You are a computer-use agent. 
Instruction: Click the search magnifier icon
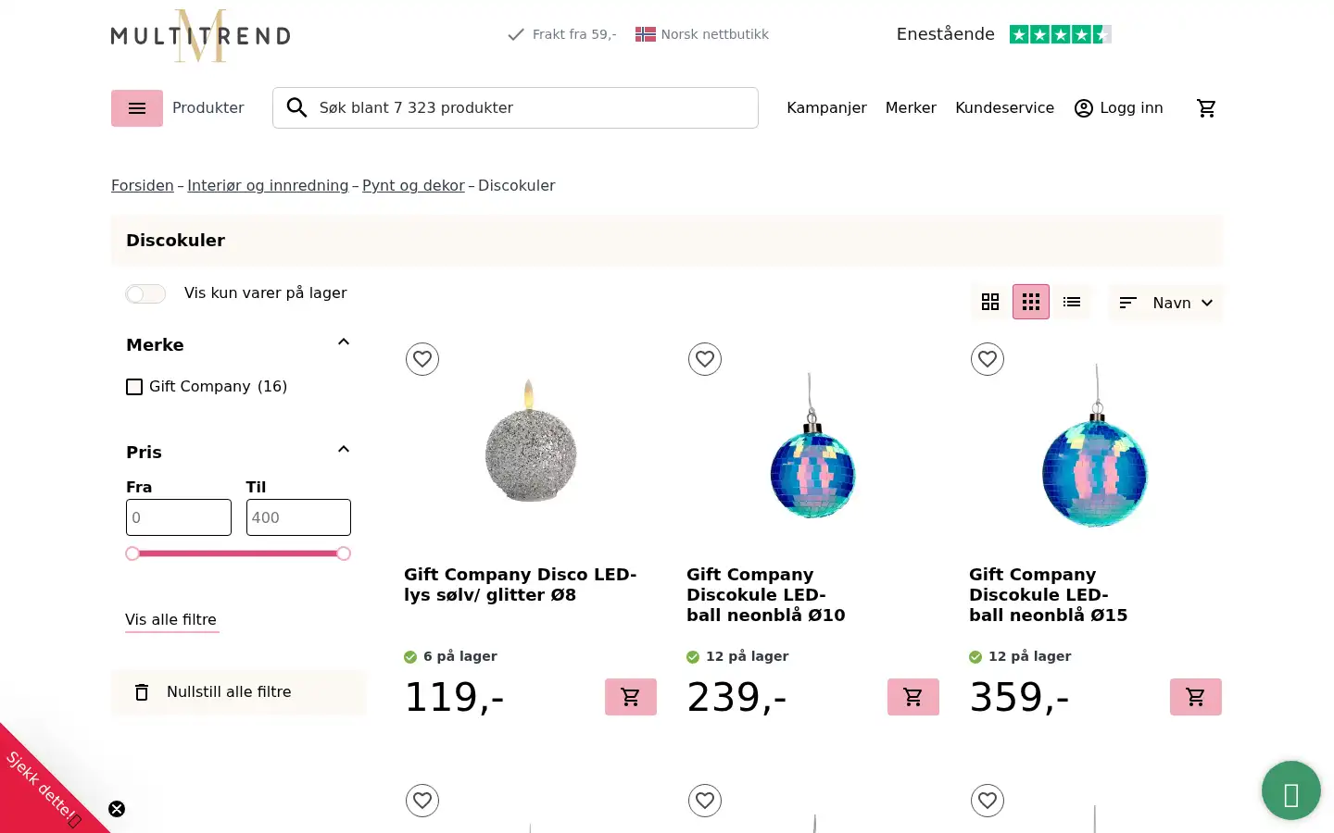[296, 108]
